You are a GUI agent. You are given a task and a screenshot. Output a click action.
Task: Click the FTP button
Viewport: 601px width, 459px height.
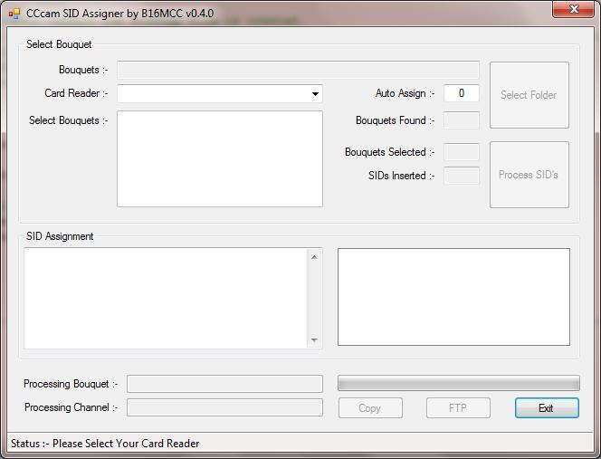click(x=458, y=408)
